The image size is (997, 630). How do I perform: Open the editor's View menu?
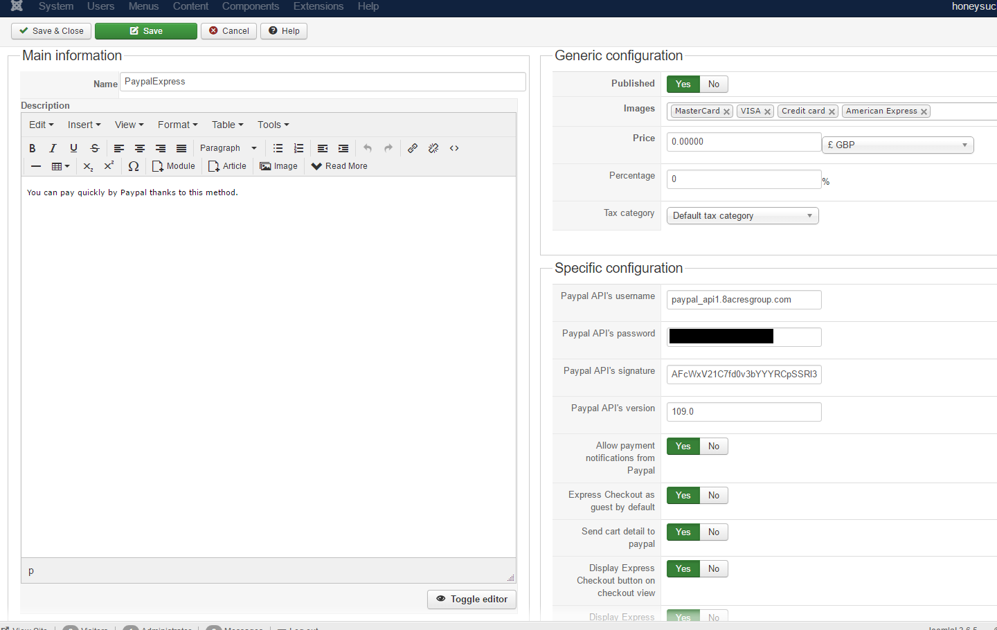[x=129, y=125]
